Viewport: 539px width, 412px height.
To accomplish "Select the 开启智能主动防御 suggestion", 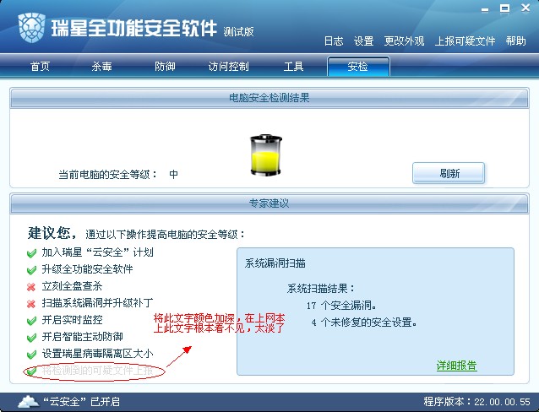I will [82, 337].
